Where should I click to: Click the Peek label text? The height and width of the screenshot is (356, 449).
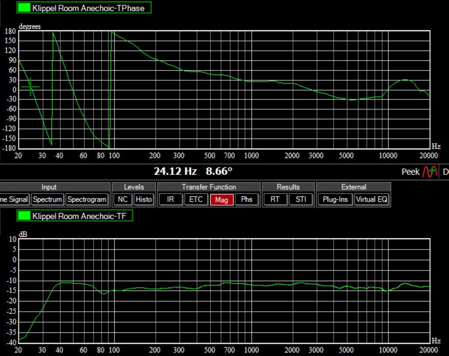410,172
